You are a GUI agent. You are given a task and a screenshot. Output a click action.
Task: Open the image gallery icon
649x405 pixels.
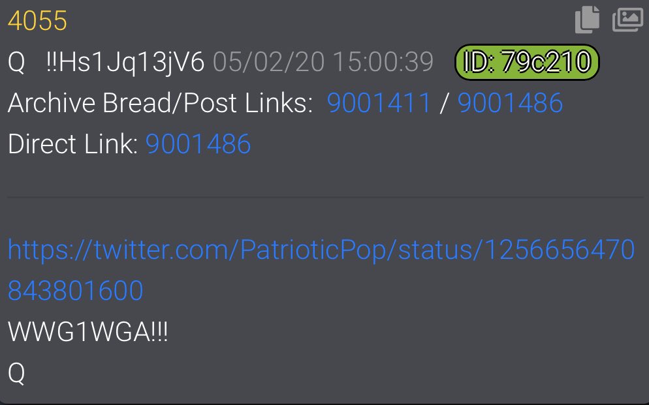(x=627, y=19)
